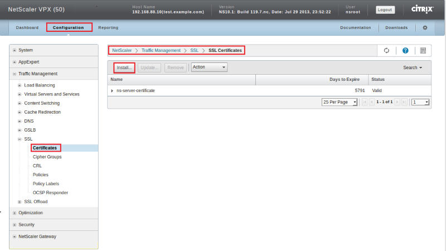Expand the AppExpert node

pyautogui.click(x=14, y=62)
